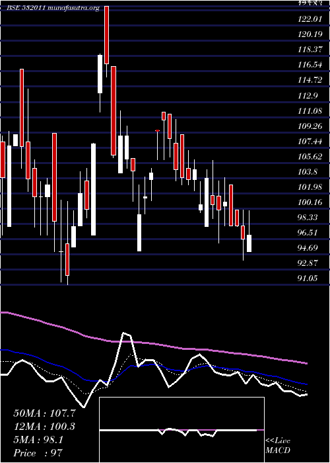Viewport: 330px width, 463px height.
Task: Click the 92.87 price axis label
Action: (x=308, y=263)
